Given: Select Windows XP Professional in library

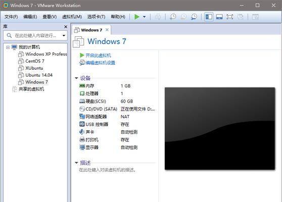Looking at the screenshot, I should (x=46, y=54).
